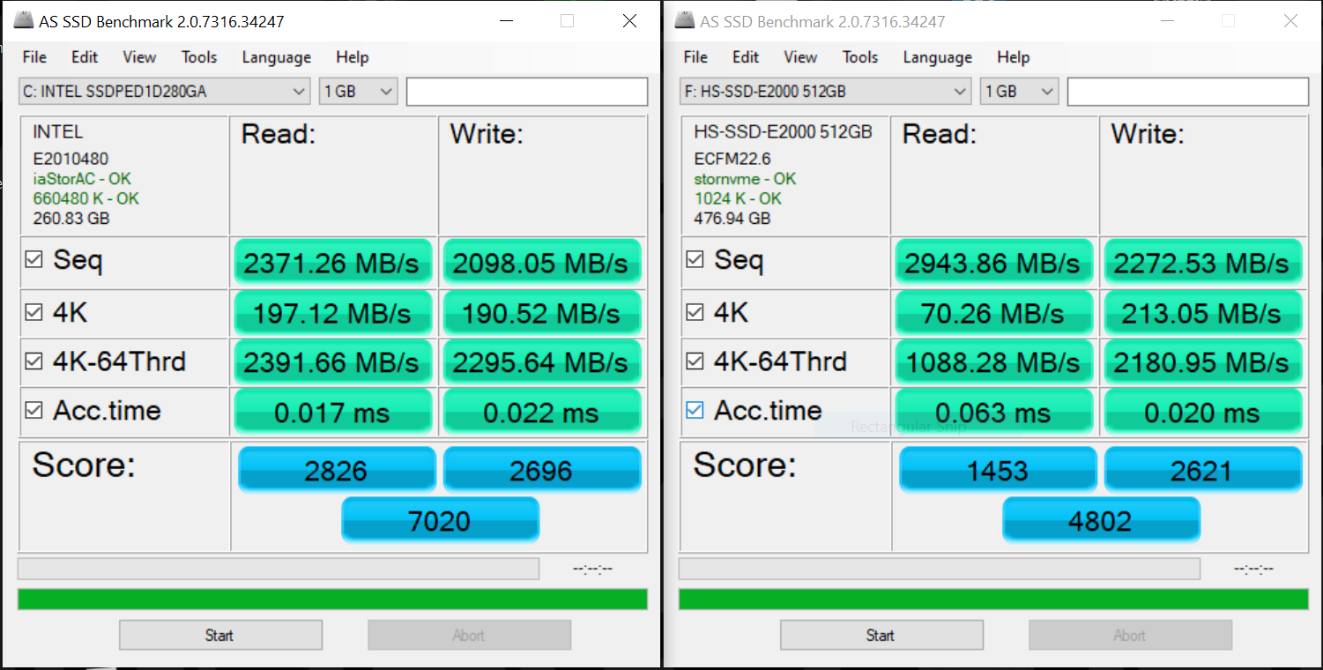
Task: Click access time read value 0.063 ms
Action: click(x=994, y=412)
